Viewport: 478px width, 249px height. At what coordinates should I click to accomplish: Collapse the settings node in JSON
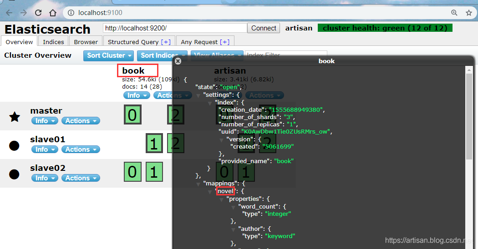point(198,95)
